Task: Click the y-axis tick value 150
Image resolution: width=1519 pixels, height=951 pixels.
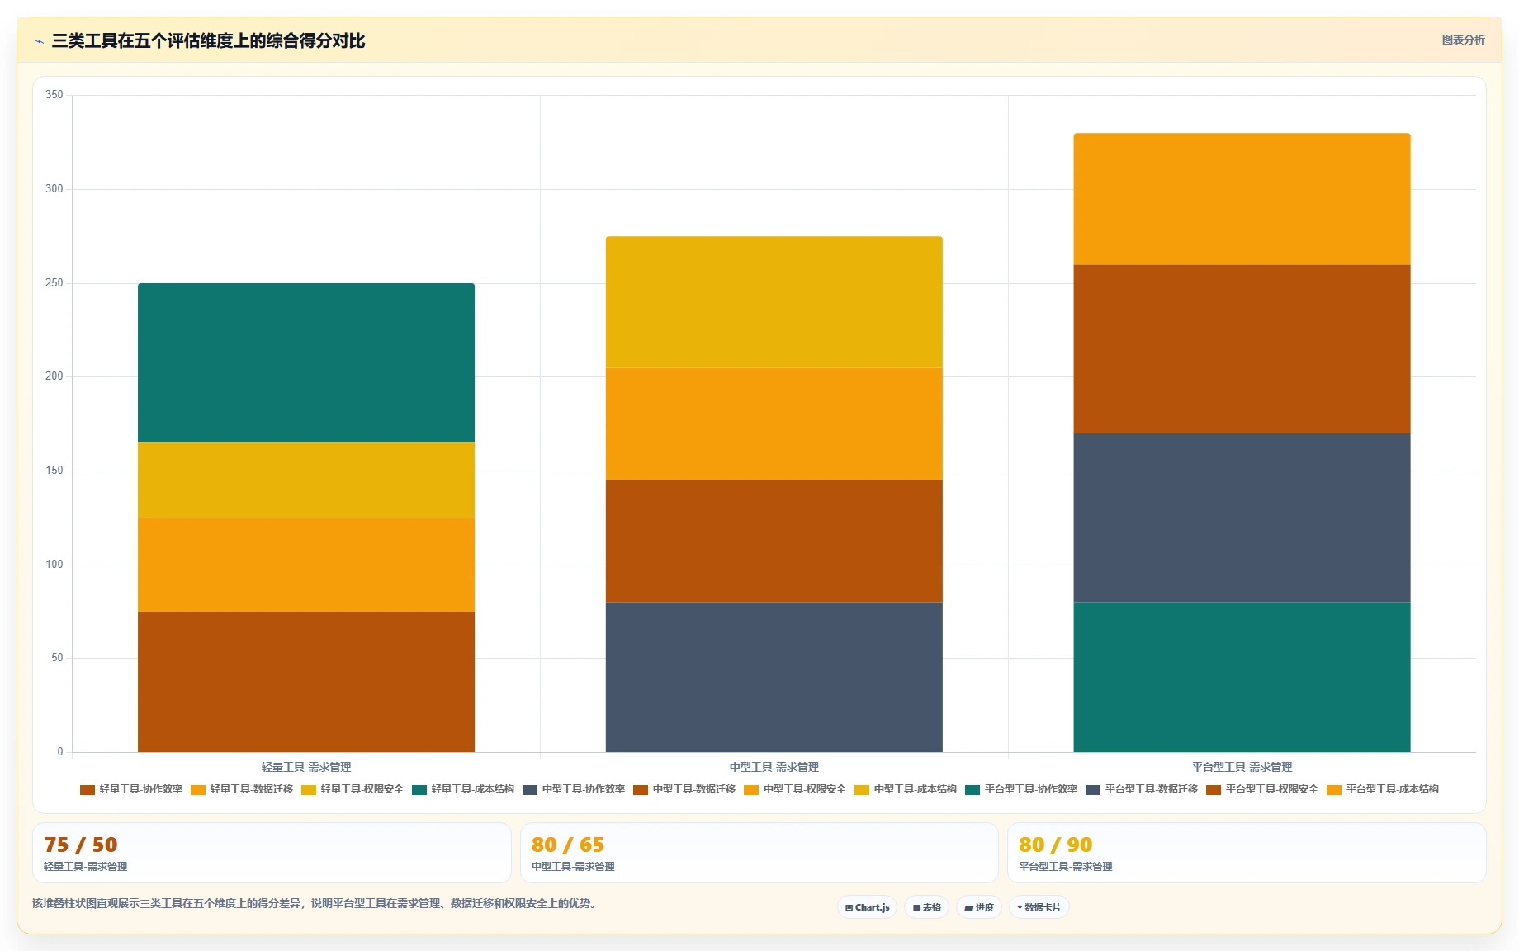Action: [54, 471]
